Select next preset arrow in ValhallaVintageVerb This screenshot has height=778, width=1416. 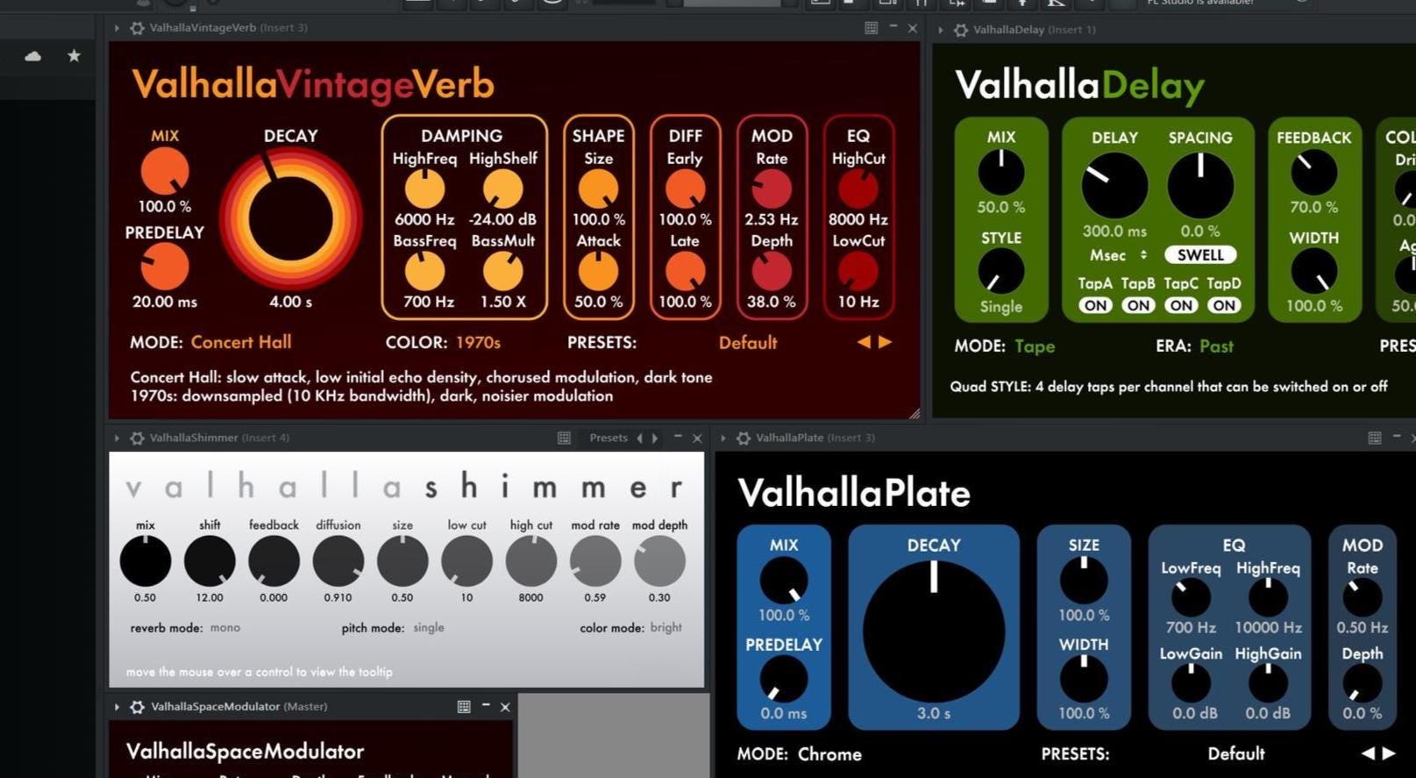(885, 342)
